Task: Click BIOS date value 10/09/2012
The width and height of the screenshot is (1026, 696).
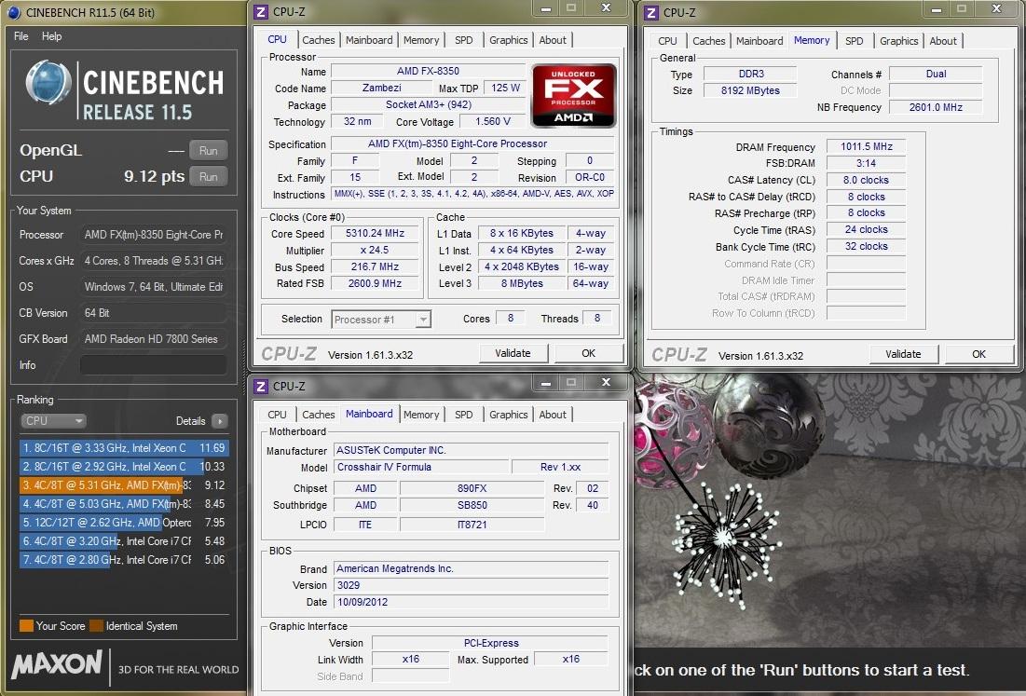Action: coord(472,602)
